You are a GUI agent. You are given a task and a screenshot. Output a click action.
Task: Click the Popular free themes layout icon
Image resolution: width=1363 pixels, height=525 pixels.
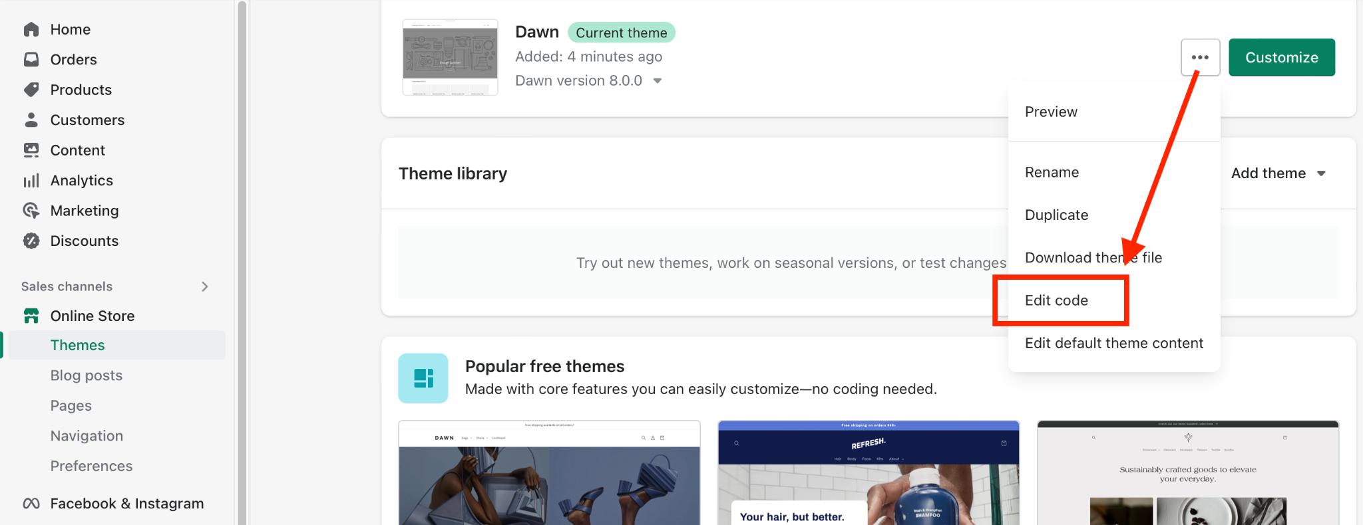(423, 378)
